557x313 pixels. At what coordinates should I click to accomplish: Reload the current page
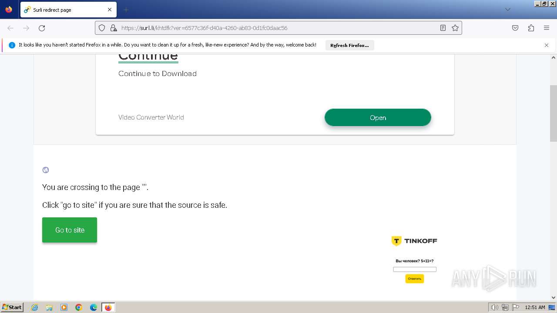pyautogui.click(x=42, y=28)
